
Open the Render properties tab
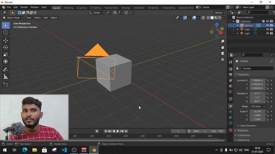tap(231, 69)
